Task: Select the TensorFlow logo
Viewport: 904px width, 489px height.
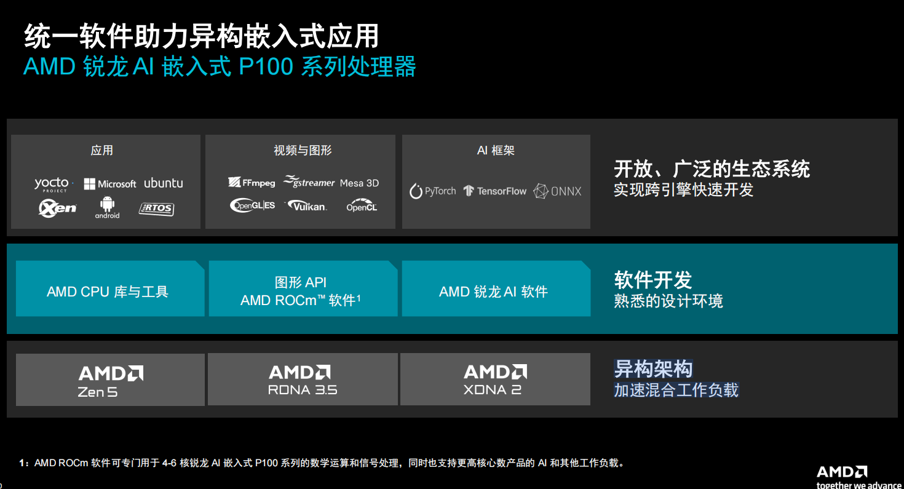Action: click(495, 191)
